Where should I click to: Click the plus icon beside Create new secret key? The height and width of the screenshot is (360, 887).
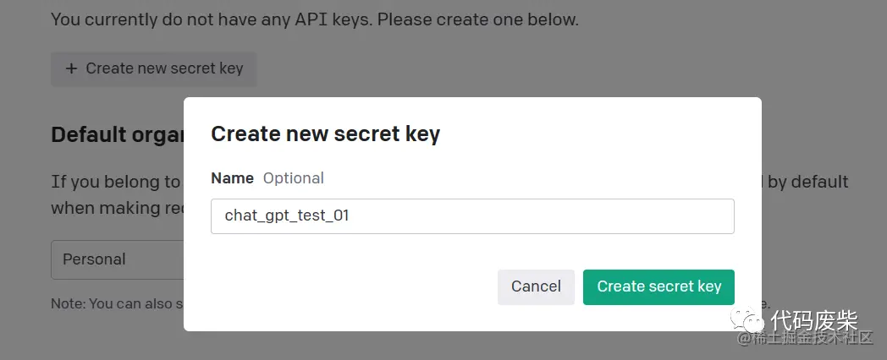71,69
